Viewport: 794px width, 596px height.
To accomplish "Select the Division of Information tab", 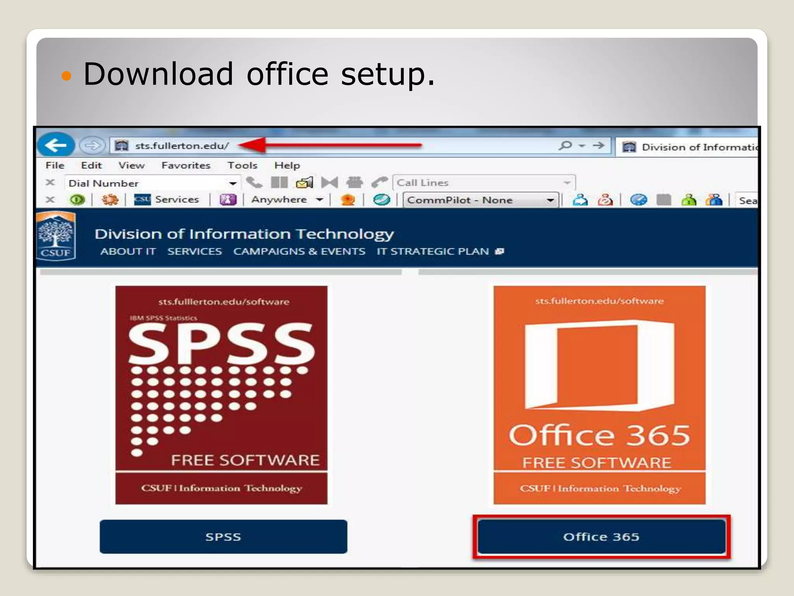I will tap(687, 147).
